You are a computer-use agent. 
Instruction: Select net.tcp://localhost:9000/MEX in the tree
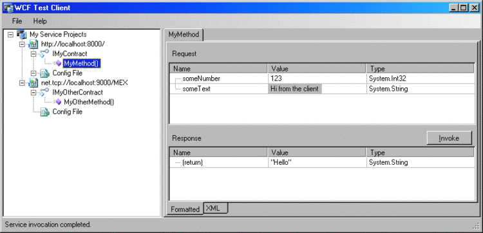[x=84, y=83]
